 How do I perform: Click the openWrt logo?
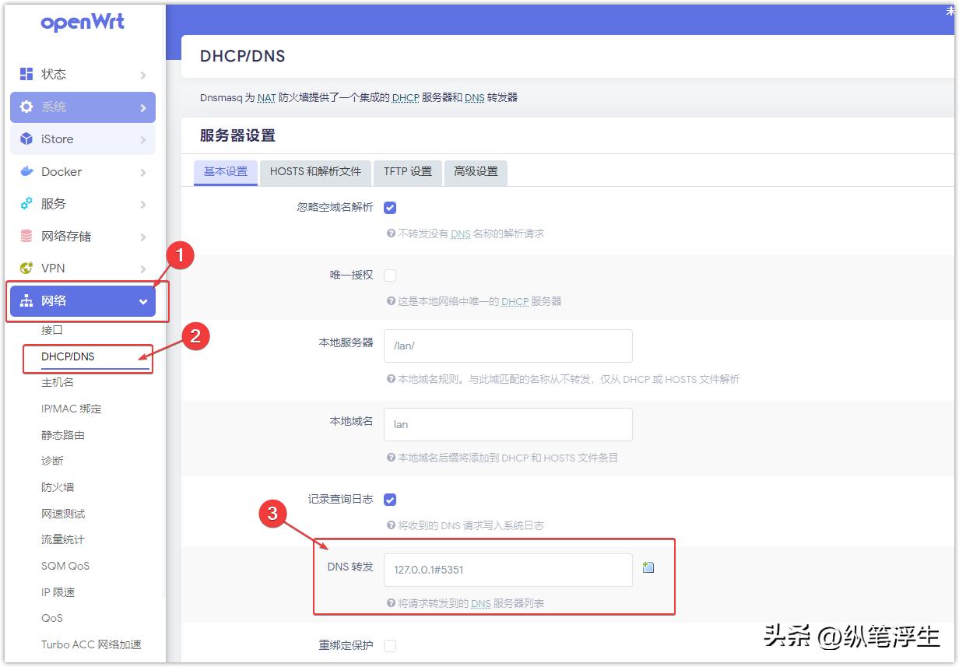(83, 22)
